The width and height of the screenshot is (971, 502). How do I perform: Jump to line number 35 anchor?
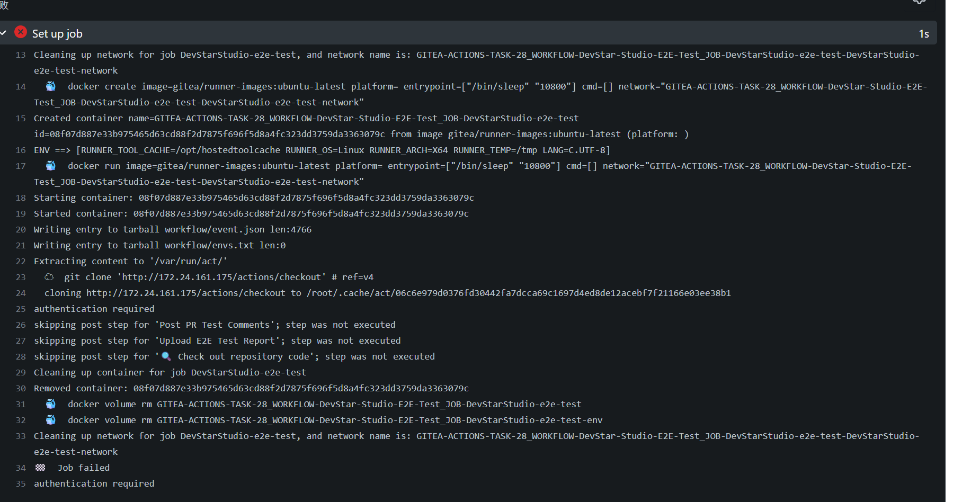tap(21, 484)
